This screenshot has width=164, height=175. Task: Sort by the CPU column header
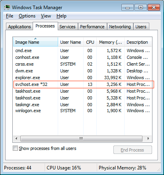coord(90,42)
